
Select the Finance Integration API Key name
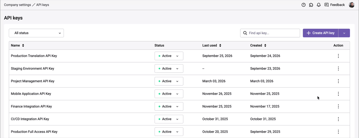pyautogui.click(x=31, y=106)
